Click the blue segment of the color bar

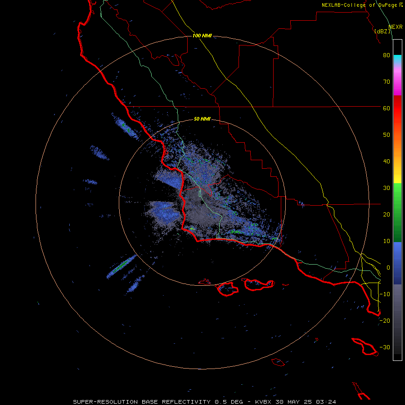click(397, 263)
